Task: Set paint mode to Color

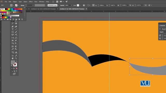Action: coord(12,68)
